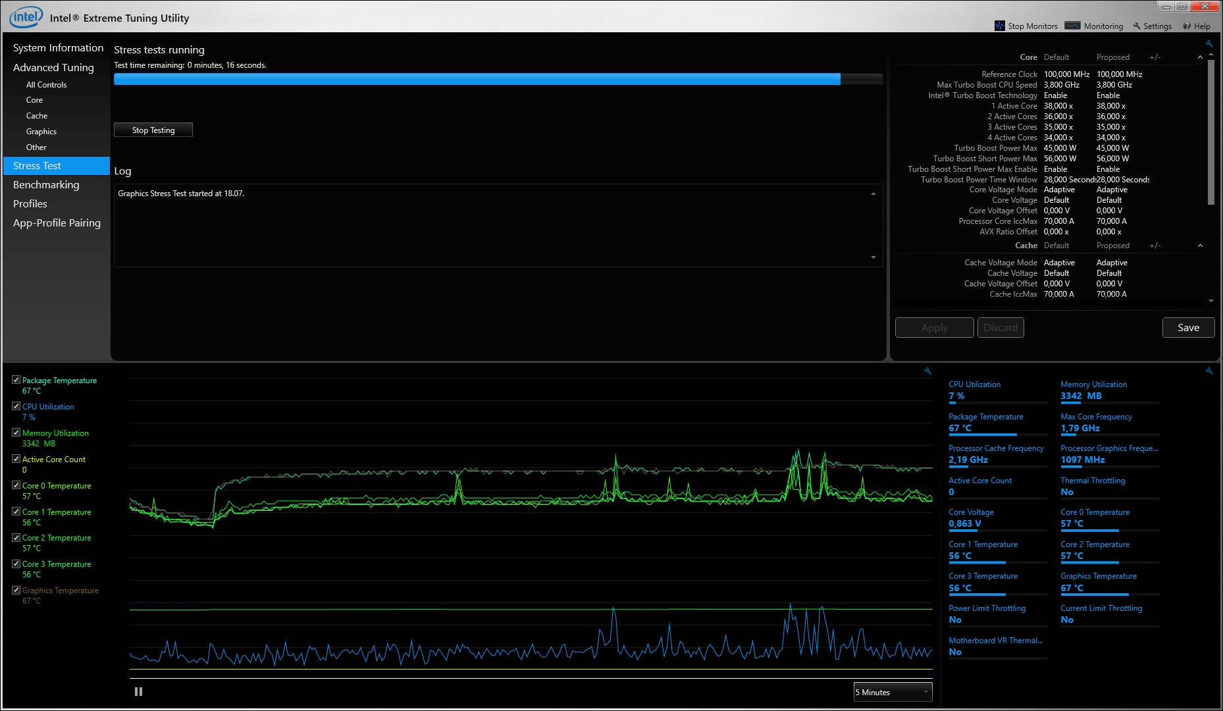The height and width of the screenshot is (711, 1223).
Task: Open wrench settings above monitor values panel
Action: (1209, 371)
